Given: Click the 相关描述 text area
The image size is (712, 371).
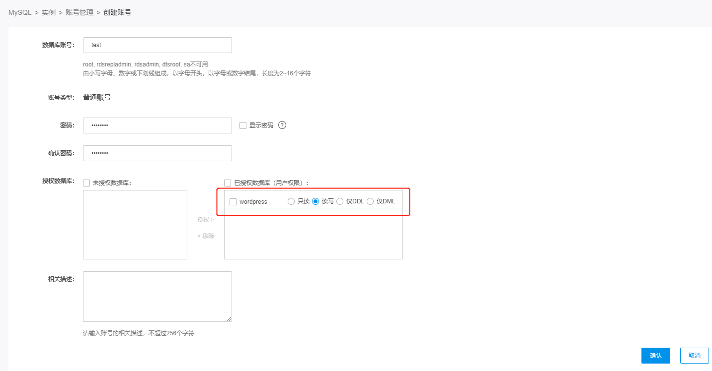Looking at the screenshot, I should pos(157,296).
